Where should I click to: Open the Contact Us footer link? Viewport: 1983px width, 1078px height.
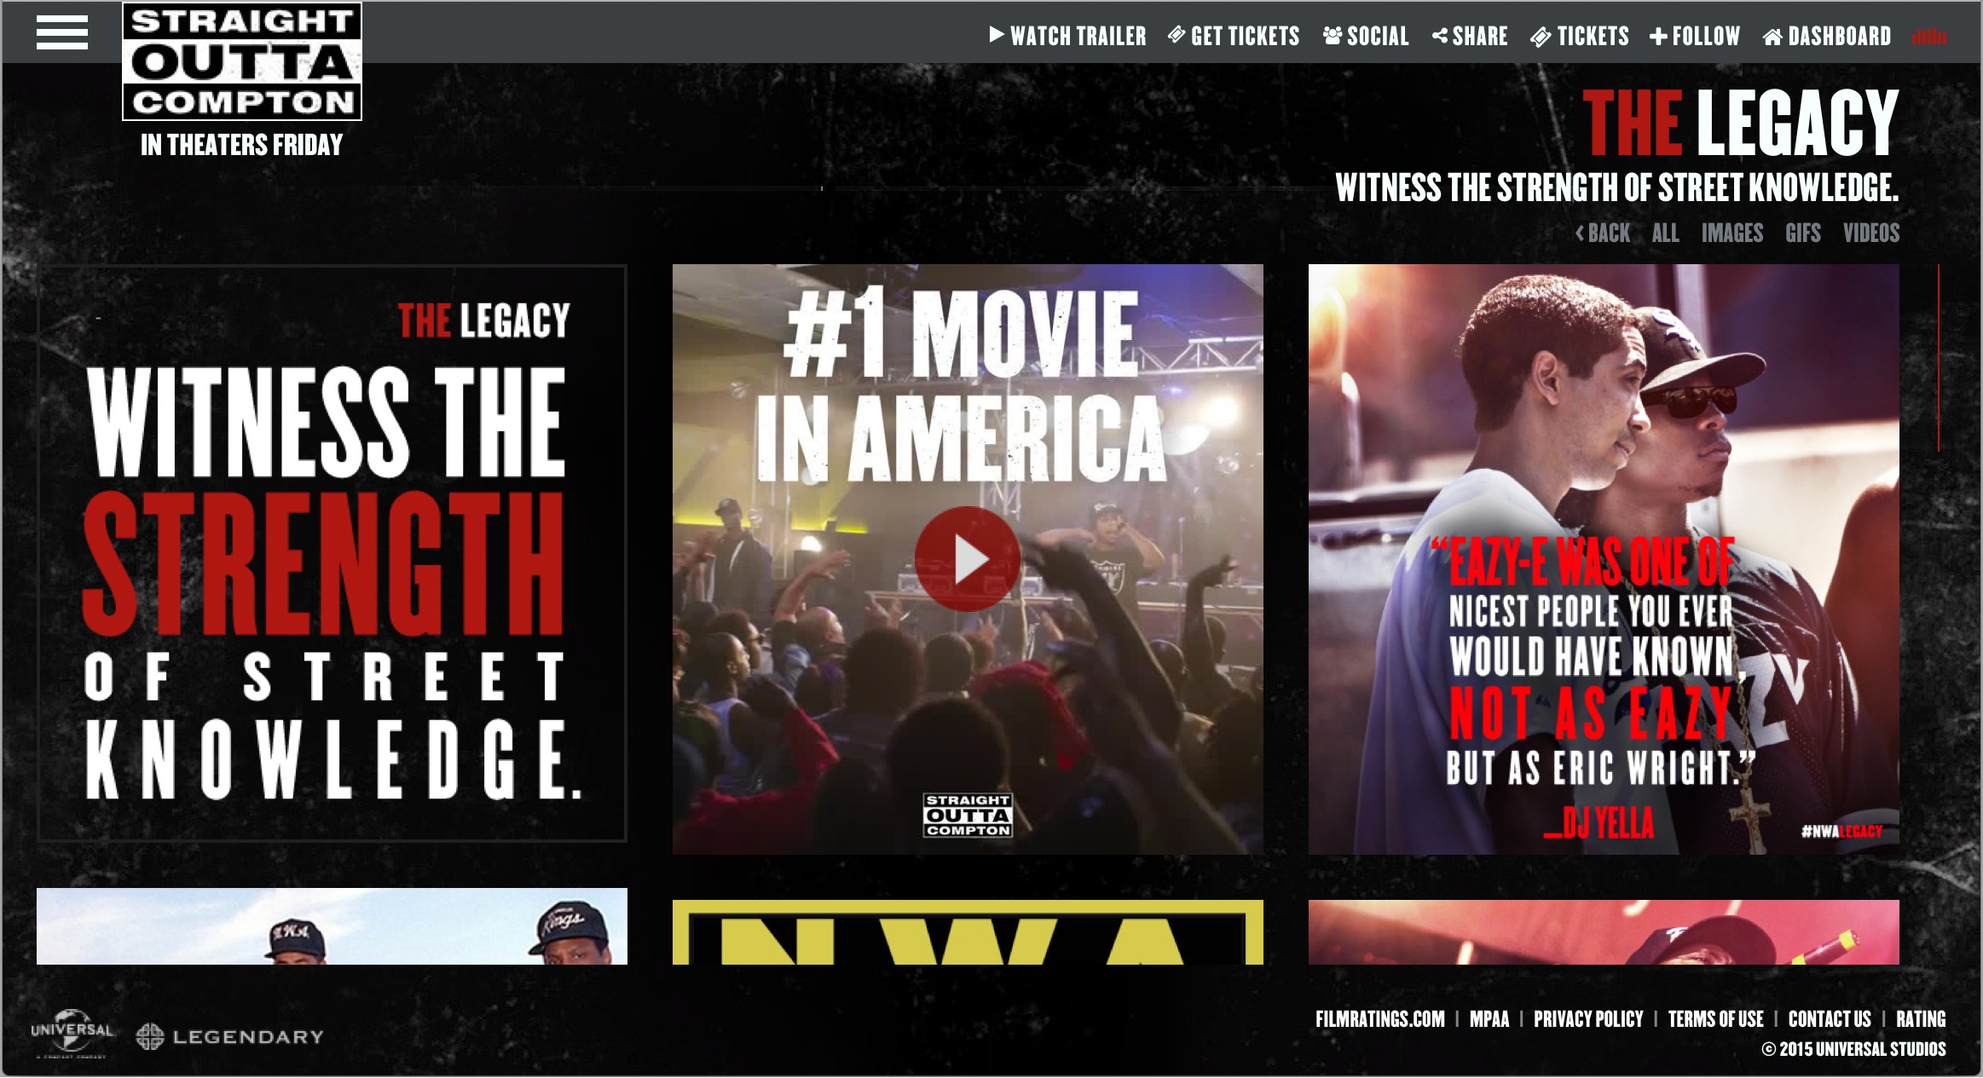coord(1830,1019)
